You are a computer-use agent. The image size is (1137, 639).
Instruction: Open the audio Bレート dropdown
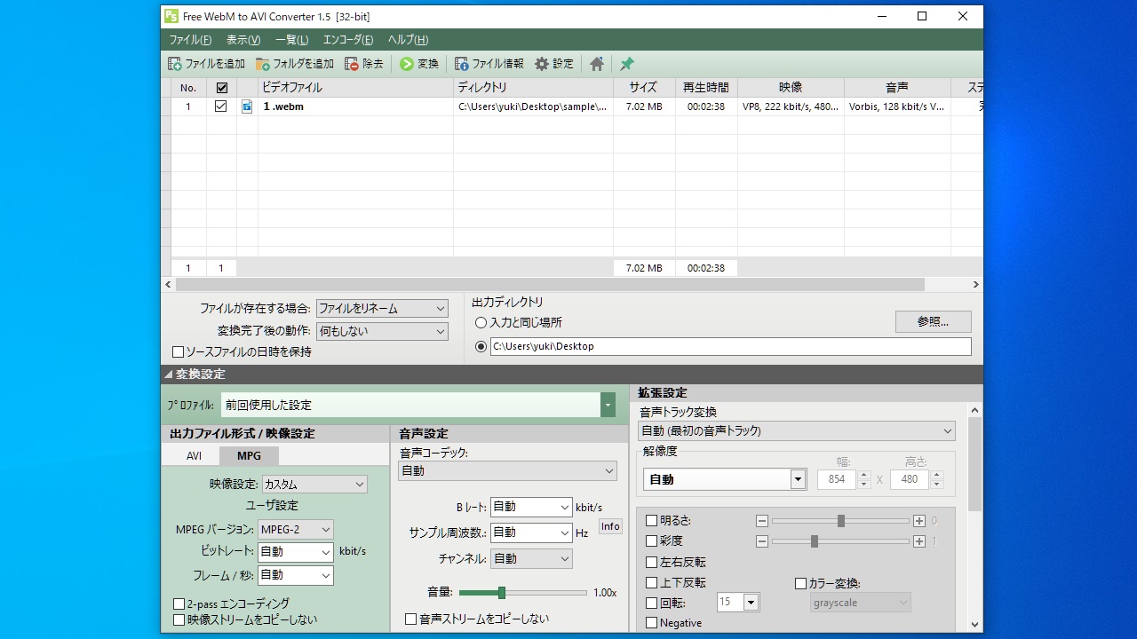(531, 508)
